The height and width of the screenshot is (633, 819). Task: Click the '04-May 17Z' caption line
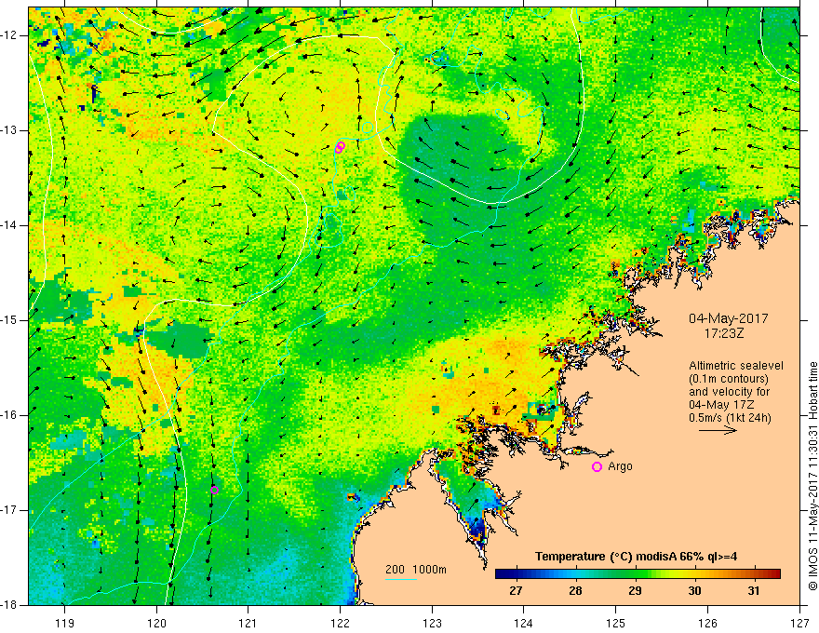721,405
